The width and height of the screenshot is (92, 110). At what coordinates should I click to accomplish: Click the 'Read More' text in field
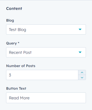[19, 98]
